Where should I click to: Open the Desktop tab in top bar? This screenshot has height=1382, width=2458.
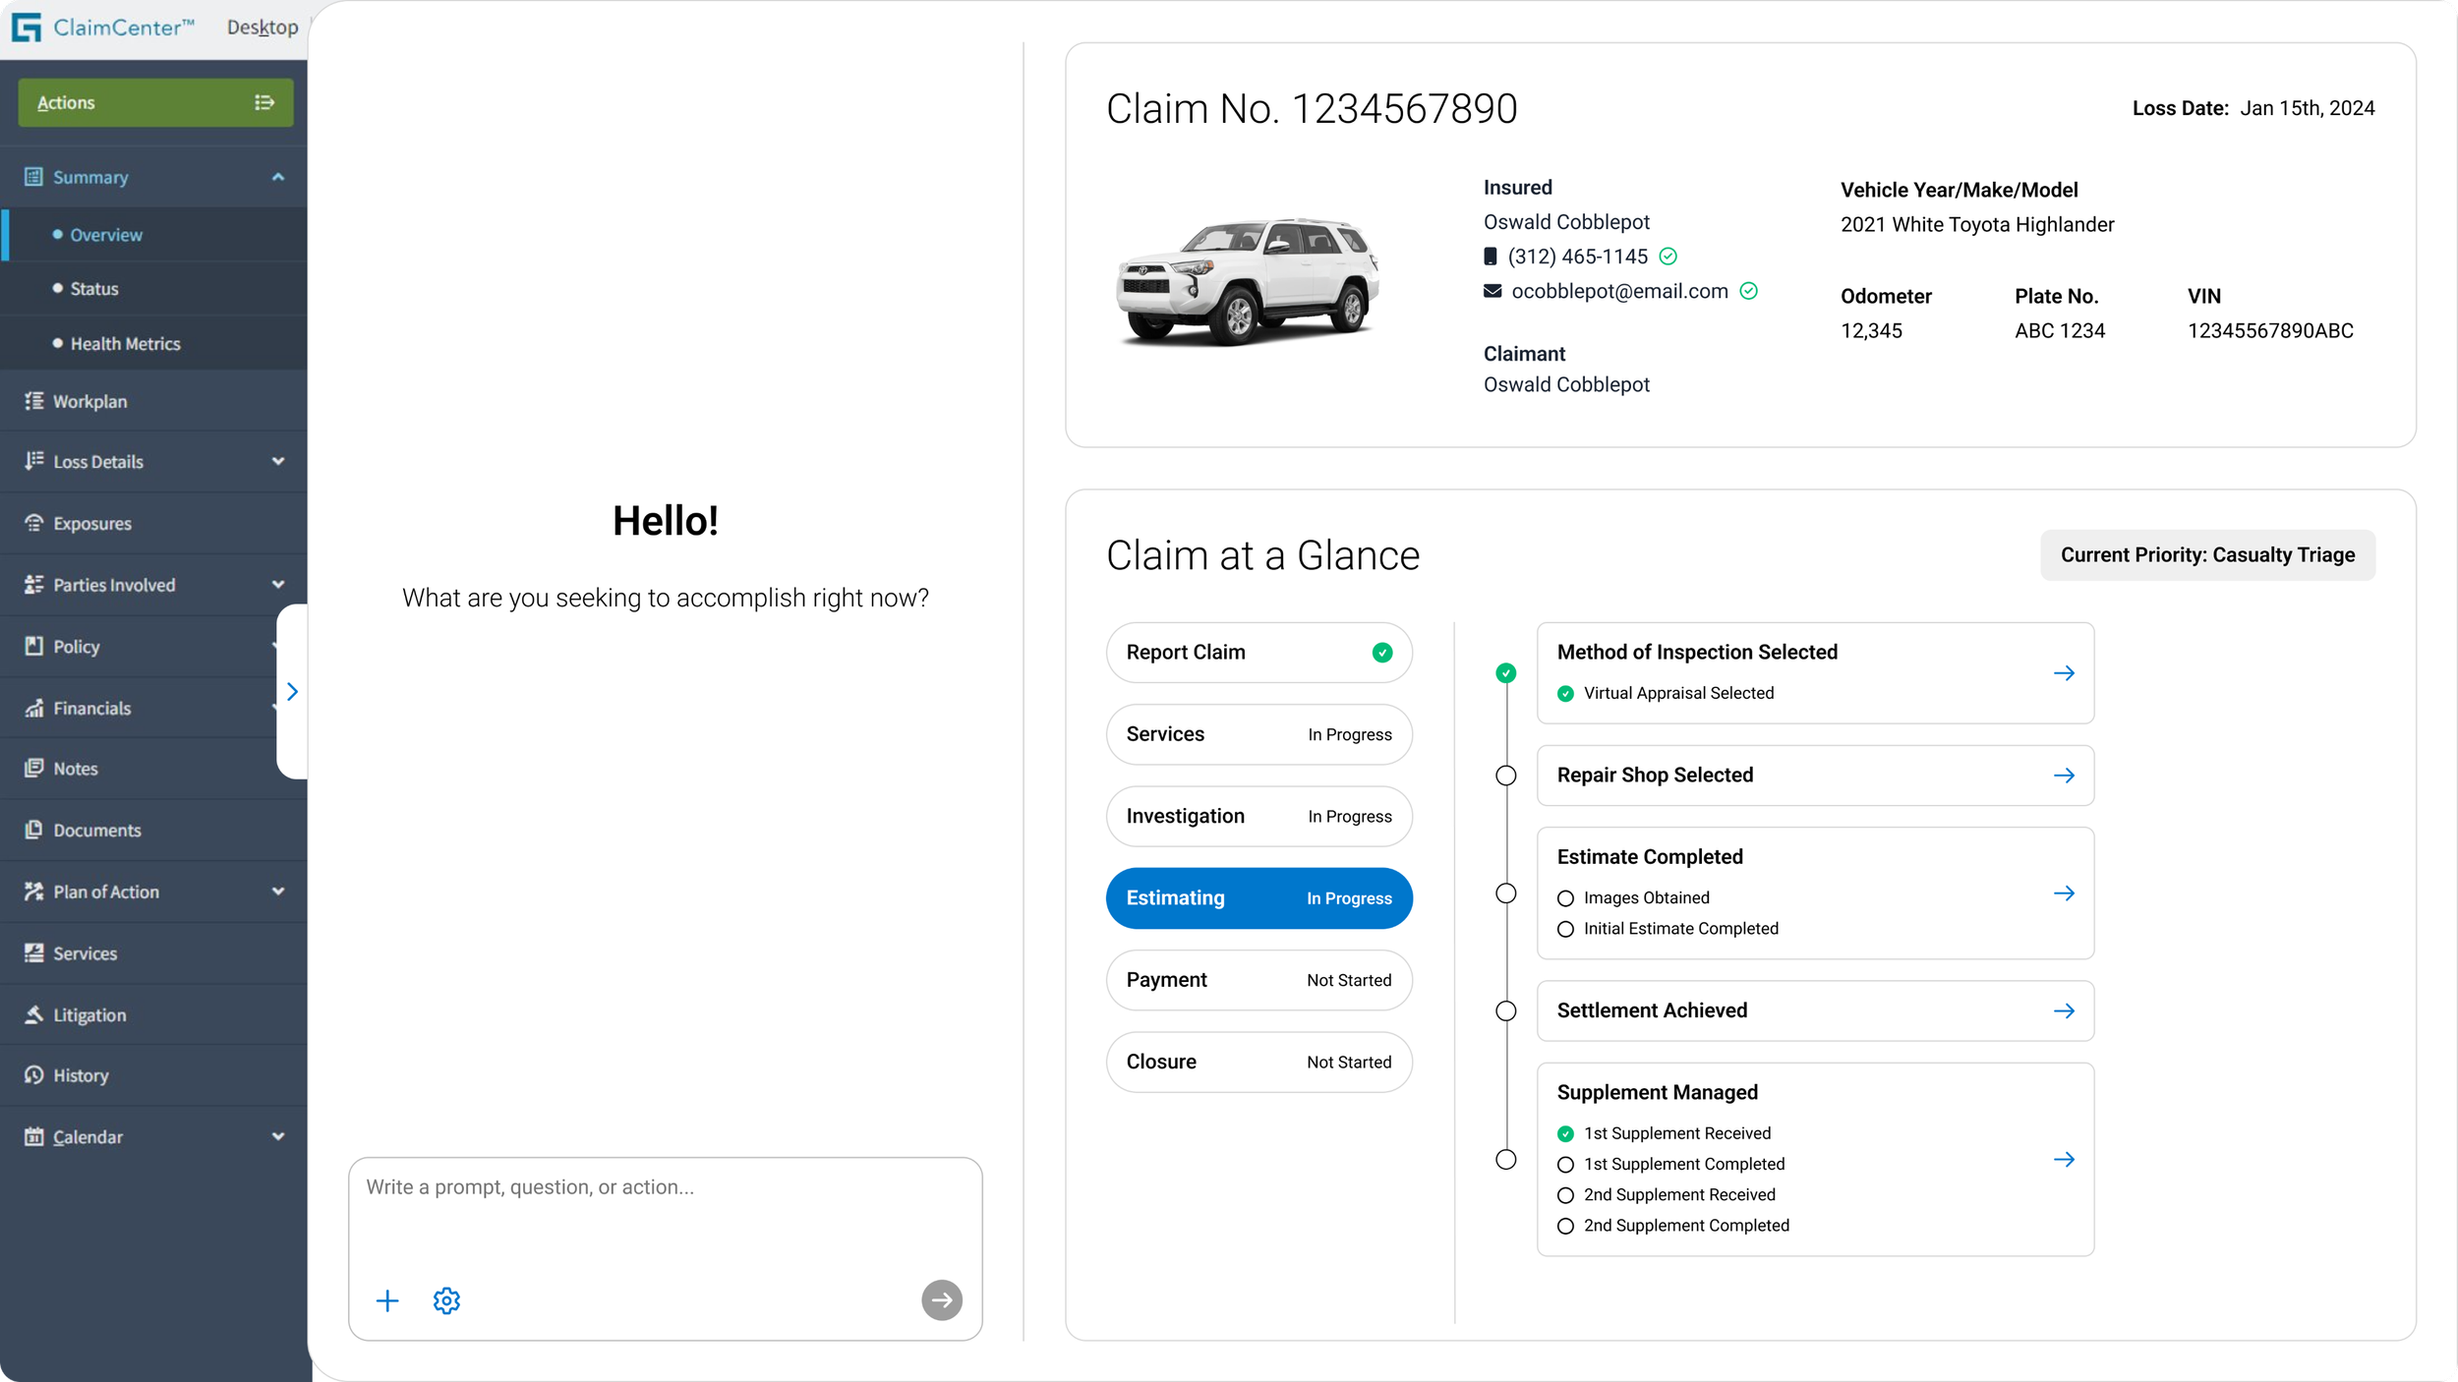[x=263, y=28]
